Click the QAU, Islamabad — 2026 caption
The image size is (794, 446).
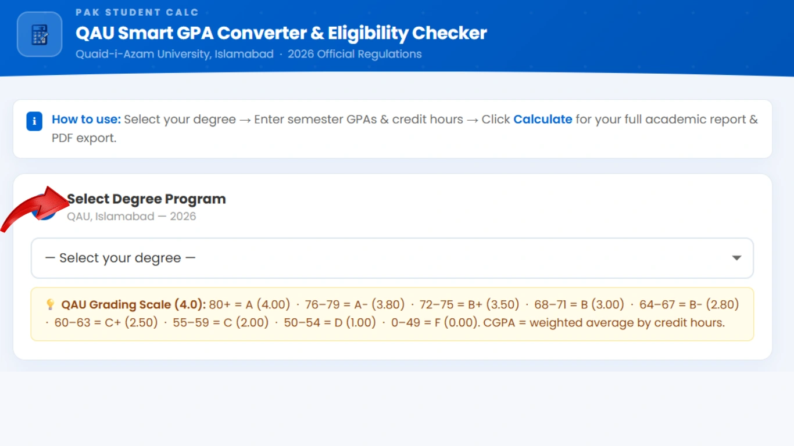tap(131, 217)
